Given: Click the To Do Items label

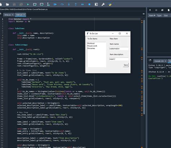Looking at the screenshot, I should coord(92,39).
